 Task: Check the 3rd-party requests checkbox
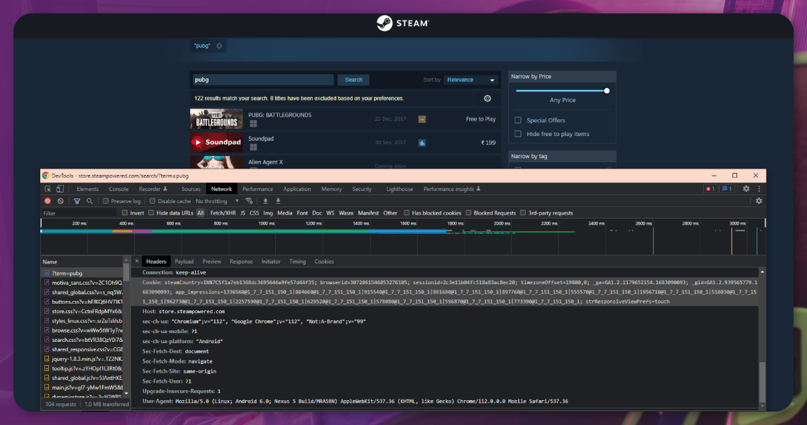(x=523, y=213)
